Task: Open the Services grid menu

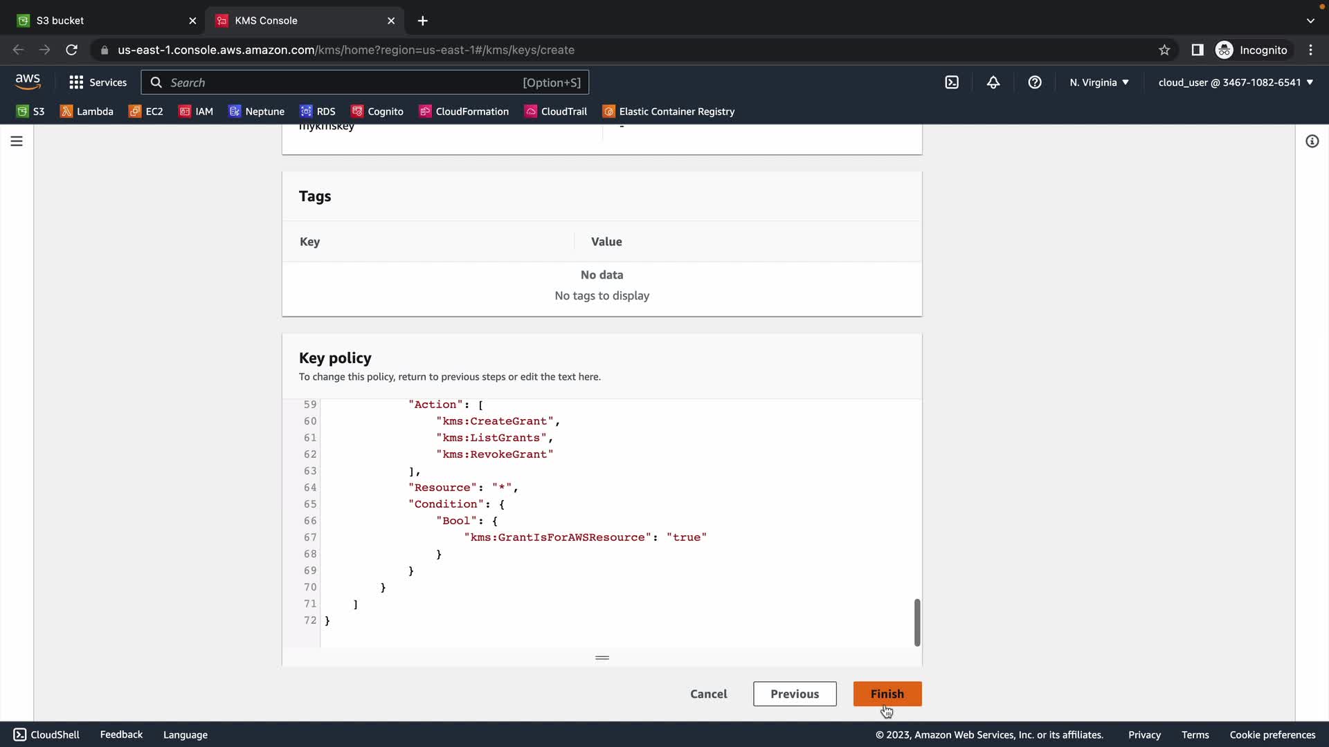Action: click(98, 82)
